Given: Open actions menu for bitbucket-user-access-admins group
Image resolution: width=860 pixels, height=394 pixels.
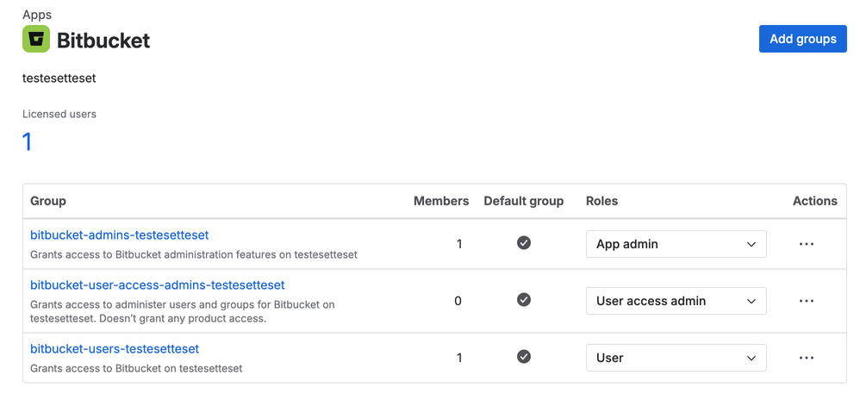Looking at the screenshot, I should [x=806, y=301].
